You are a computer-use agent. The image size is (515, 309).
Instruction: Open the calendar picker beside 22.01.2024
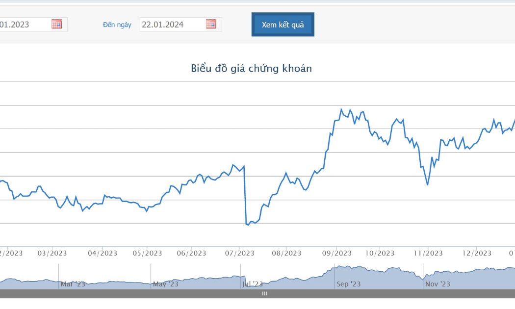click(211, 24)
